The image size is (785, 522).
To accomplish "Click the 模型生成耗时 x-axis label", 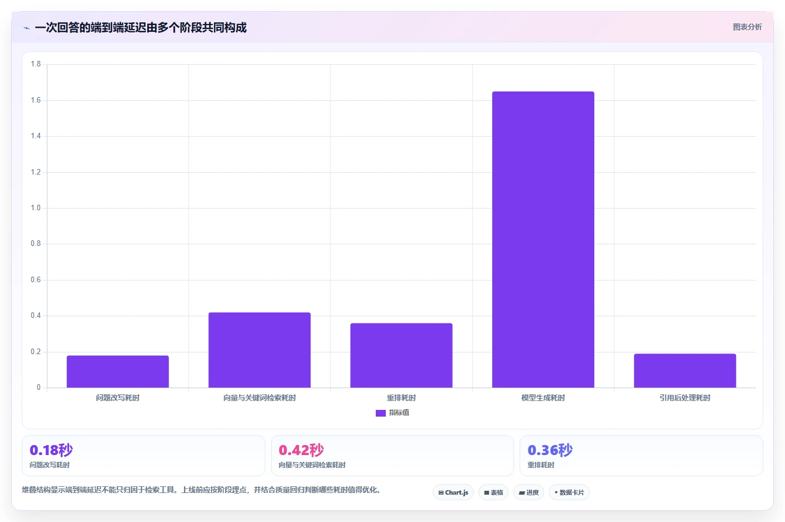I will pyautogui.click(x=543, y=398).
